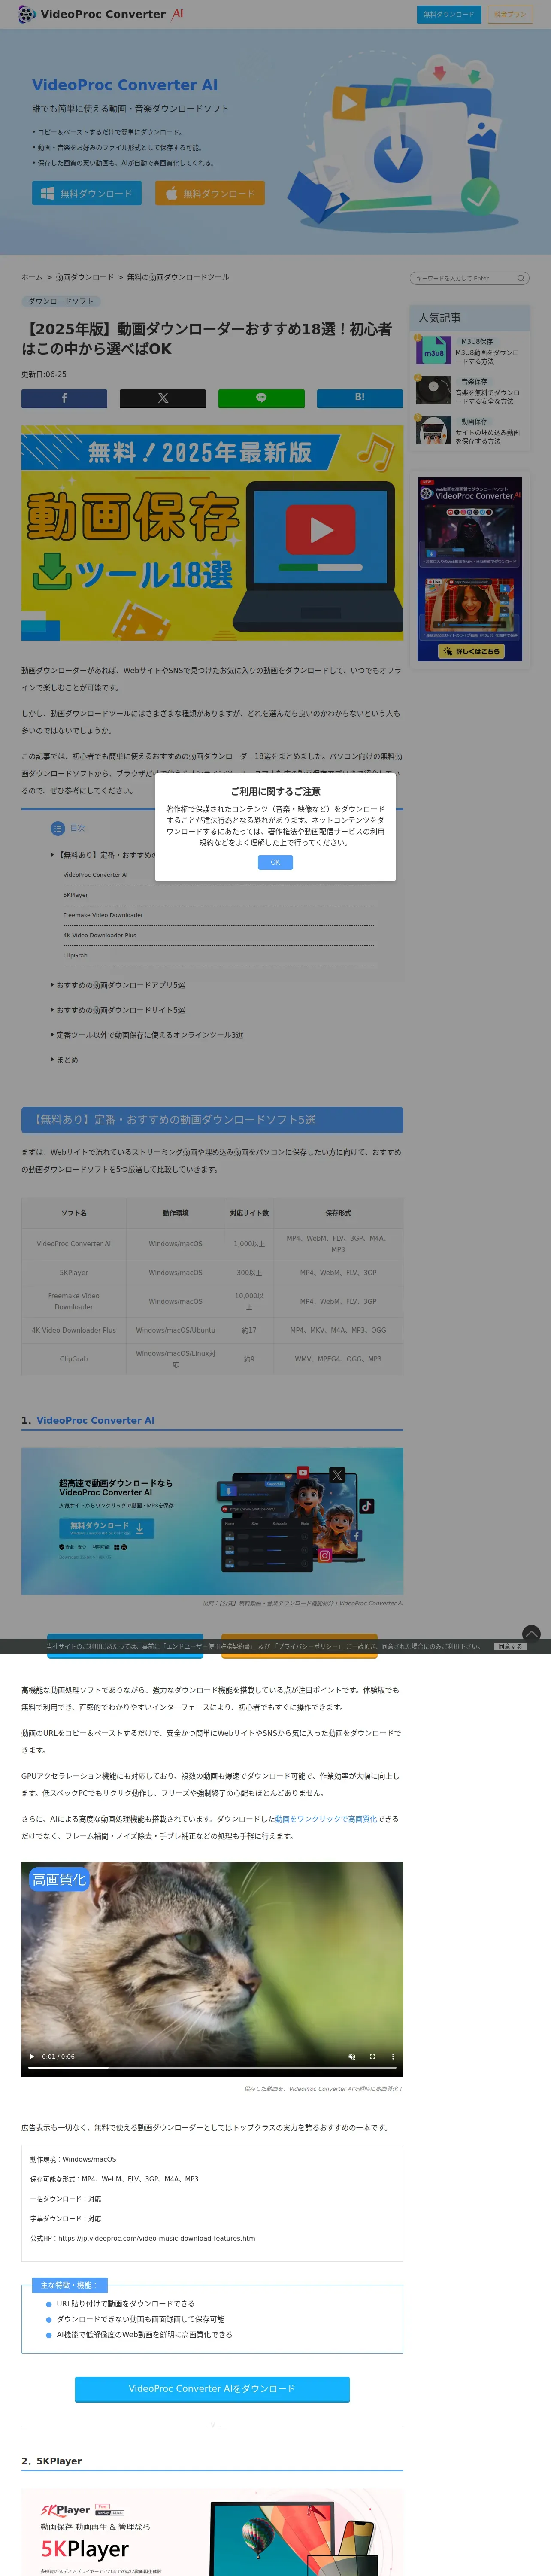Click the Apple 無料ダウンロード button in hero

pyautogui.click(x=210, y=193)
